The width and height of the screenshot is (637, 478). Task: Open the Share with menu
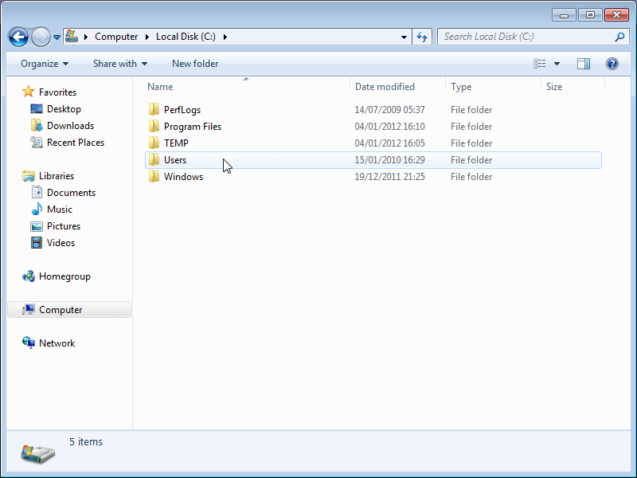(x=120, y=64)
